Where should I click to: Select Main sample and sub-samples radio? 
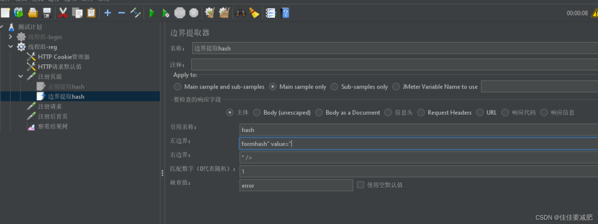(178, 86)
